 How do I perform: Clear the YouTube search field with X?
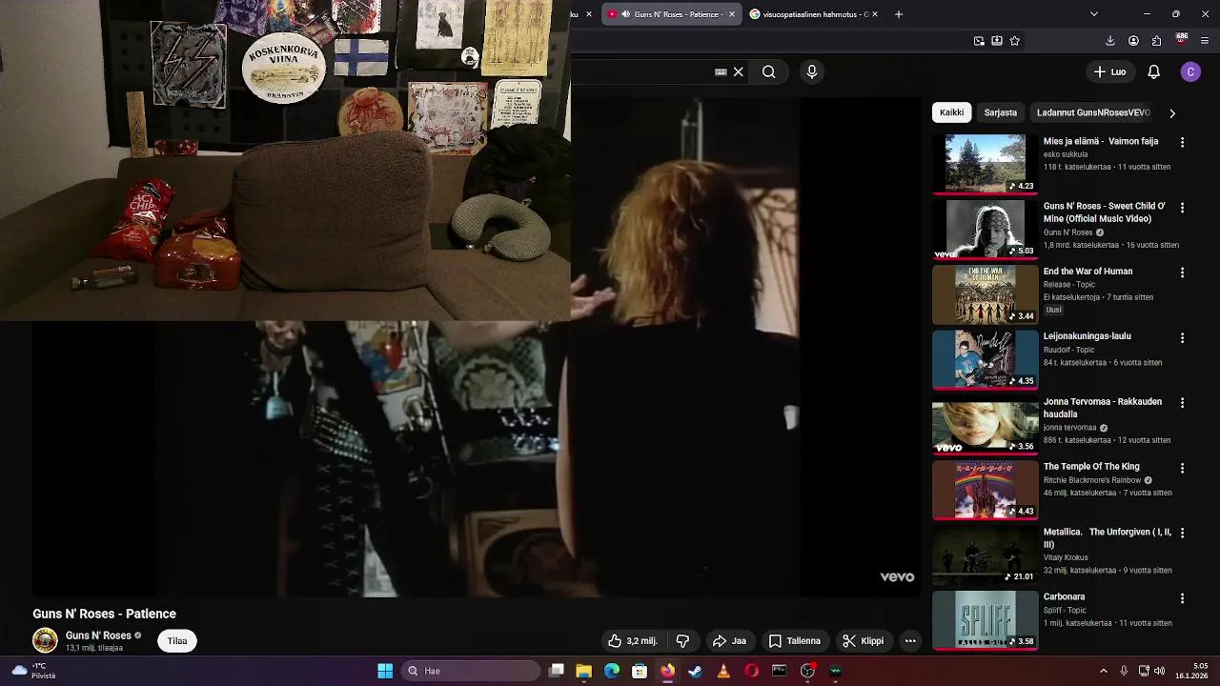(738, 71)
